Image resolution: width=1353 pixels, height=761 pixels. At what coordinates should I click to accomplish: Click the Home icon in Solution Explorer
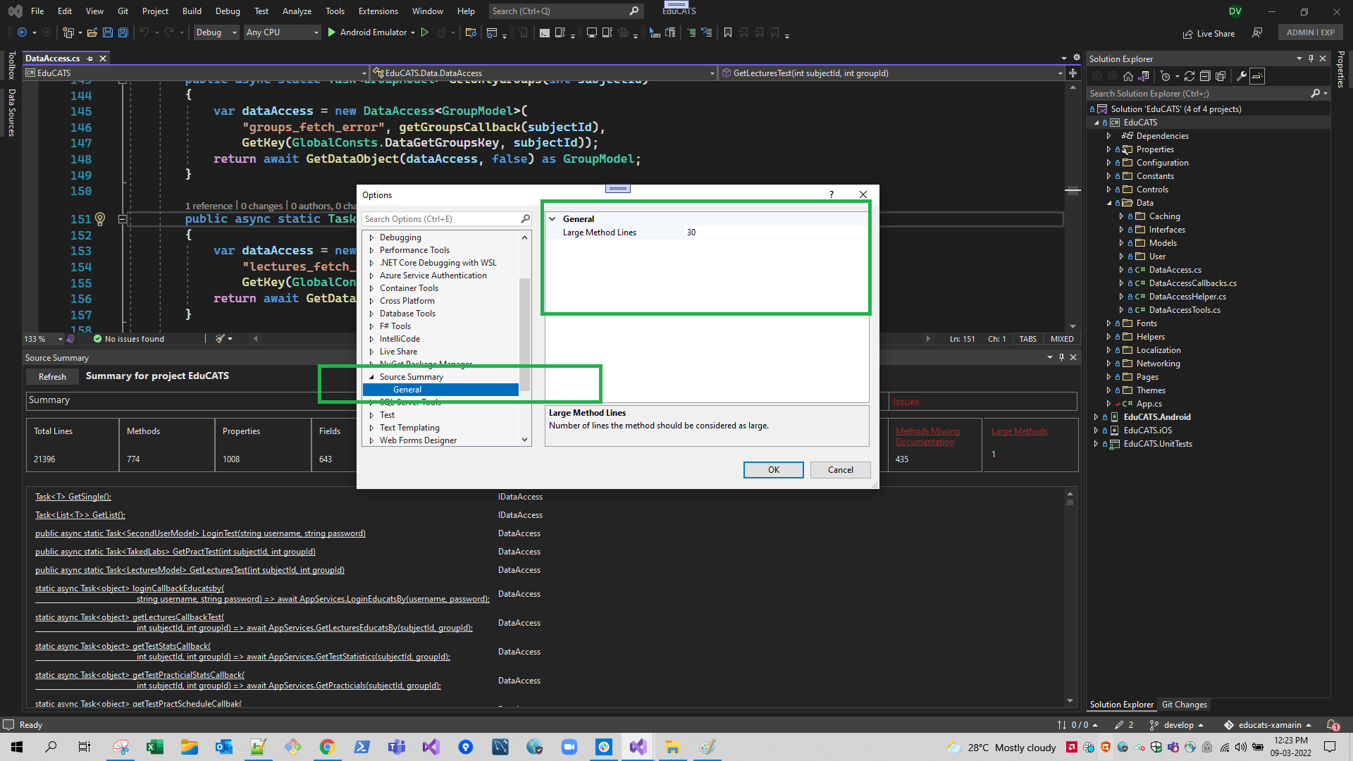(x=1128, y=76)
